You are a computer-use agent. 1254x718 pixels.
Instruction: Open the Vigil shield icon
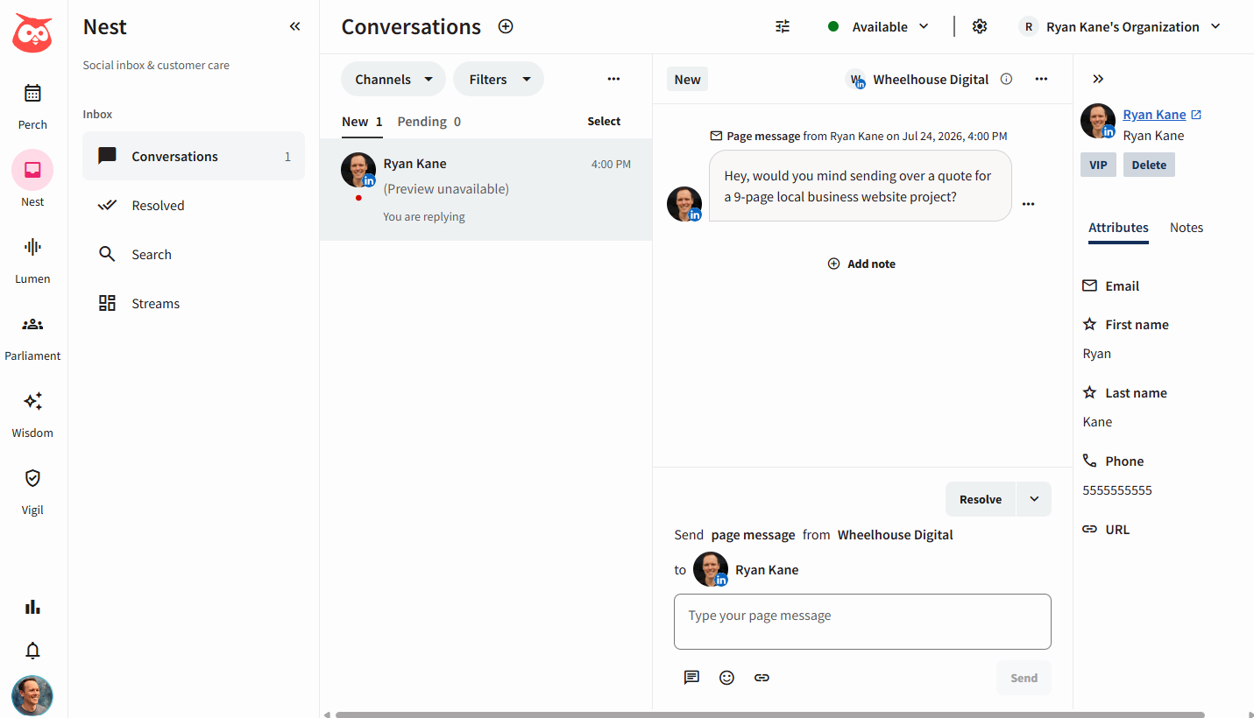pos(32,478)
